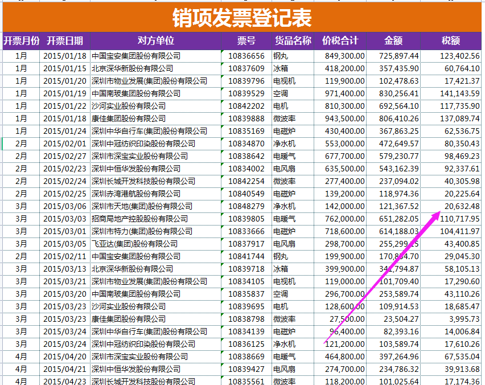
Task: Select company cell 深圳赤湾港航股份有限公司
Action: (155, 194)
